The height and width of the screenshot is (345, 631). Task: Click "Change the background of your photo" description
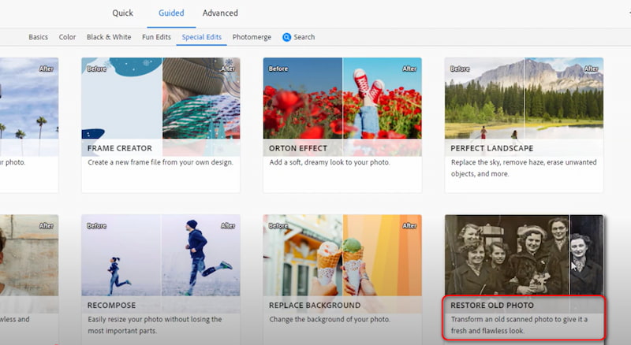330,319
